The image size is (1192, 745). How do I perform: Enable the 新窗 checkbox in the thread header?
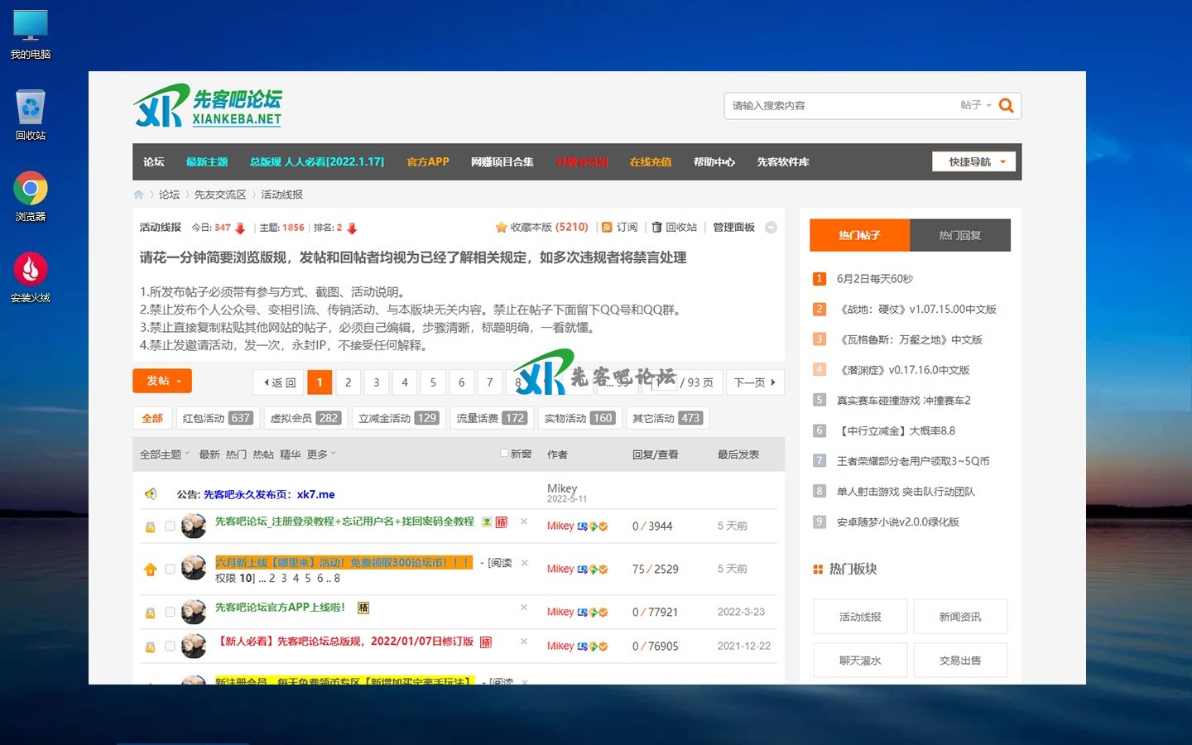coord(504,453)
